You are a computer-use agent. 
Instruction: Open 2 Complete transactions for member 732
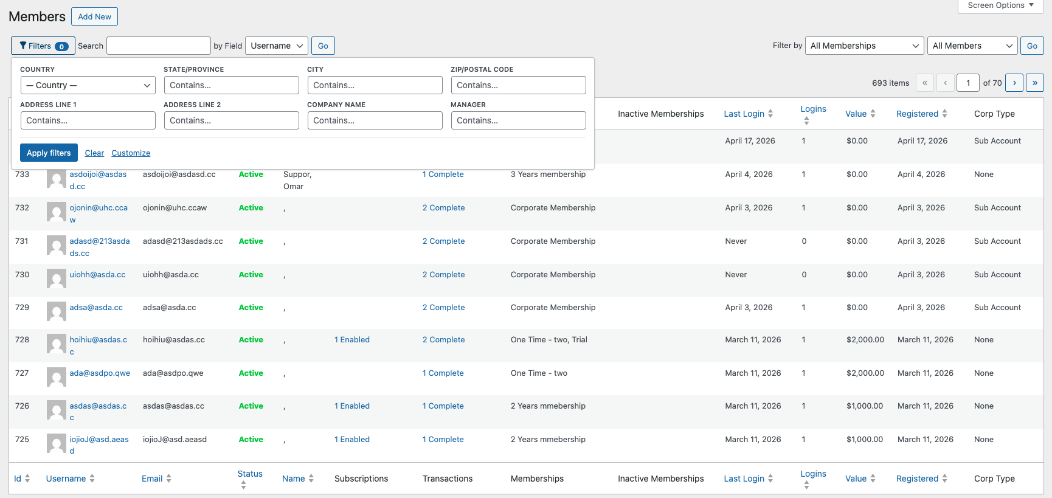pos(444,207)
